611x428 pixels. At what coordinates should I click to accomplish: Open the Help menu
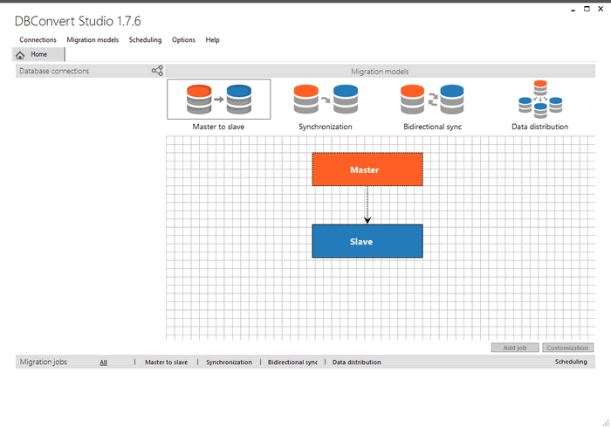point(212,40)
